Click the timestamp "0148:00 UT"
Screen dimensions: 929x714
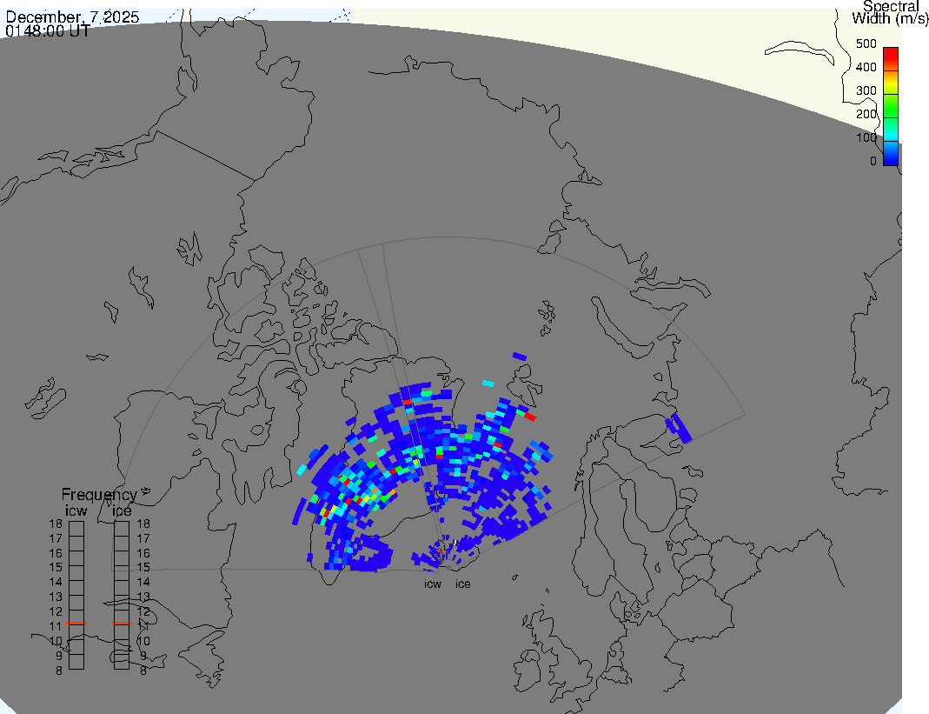(x=48, y=30)
